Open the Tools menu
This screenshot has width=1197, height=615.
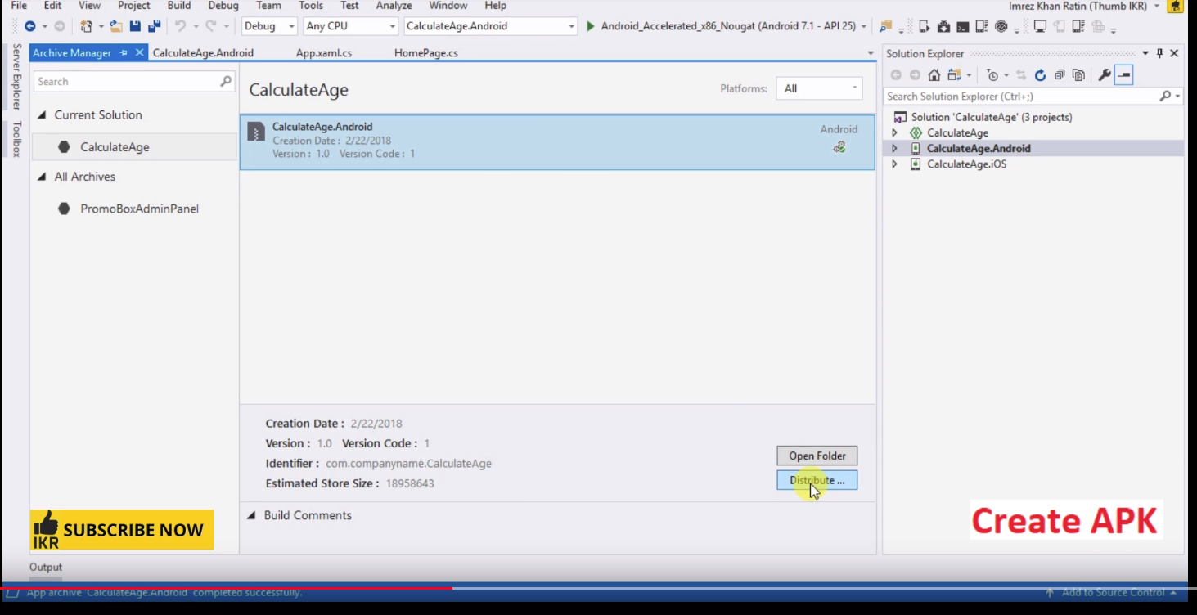pyautogui.click(x=311, y=6)
